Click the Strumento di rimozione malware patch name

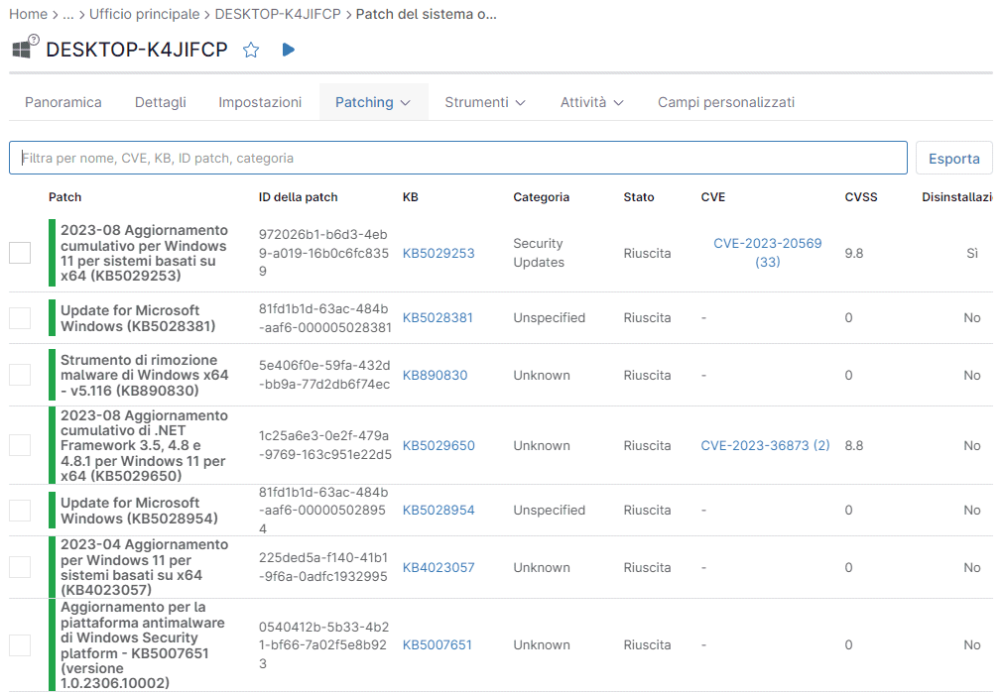[145, 376]
